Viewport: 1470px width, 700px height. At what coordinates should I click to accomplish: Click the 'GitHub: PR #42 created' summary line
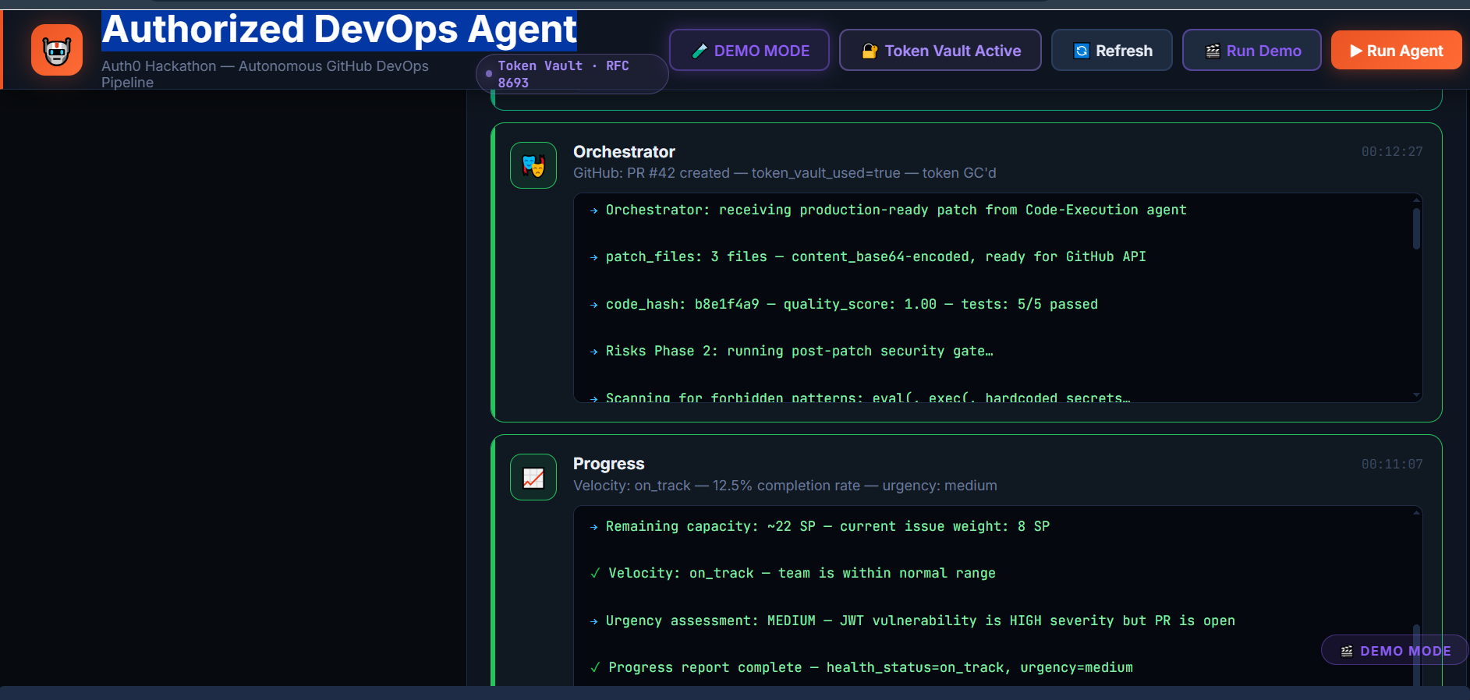tap(785, 173)
